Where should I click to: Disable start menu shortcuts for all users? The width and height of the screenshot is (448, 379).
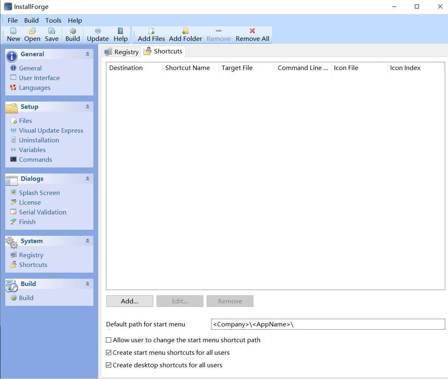point(108,352)
